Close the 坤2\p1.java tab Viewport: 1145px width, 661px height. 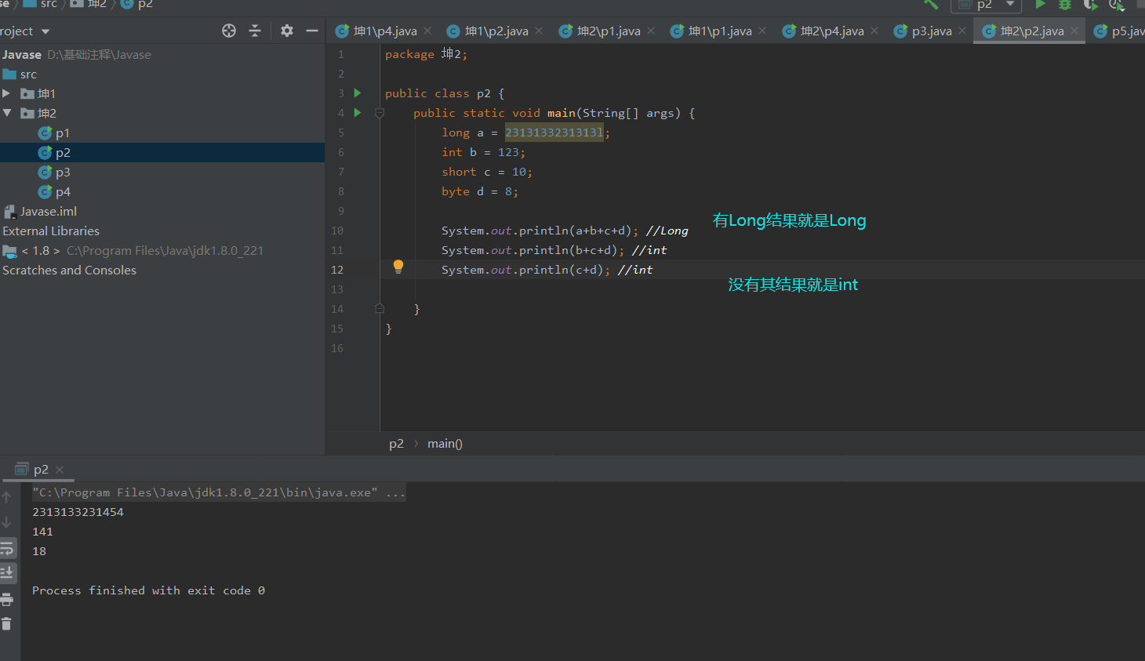click(651, 31)
